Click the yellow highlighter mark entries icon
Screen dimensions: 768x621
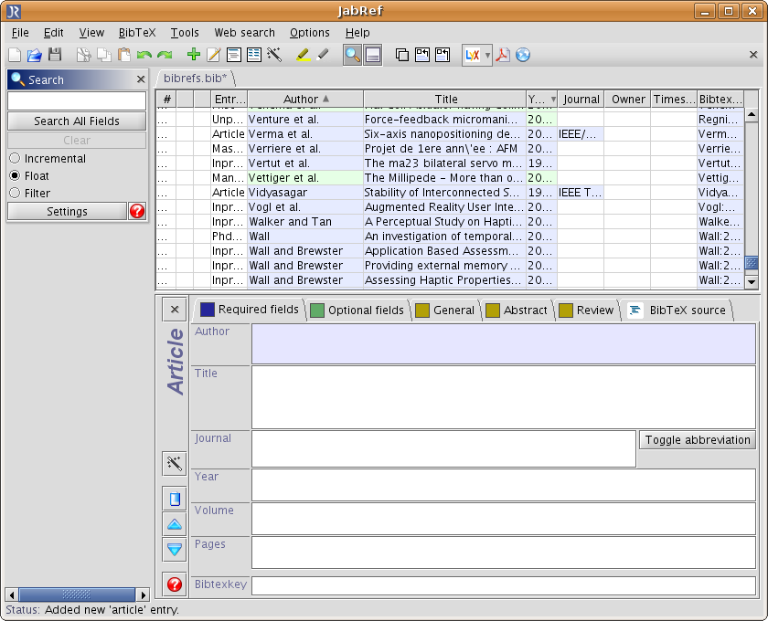304,55
